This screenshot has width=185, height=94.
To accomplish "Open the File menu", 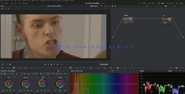I will click(12, 1).
